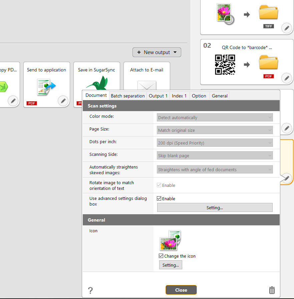This screenshot has width=294, height=299.
Task: Edit the TIFF output profile
Action: [x=287, y=28]
